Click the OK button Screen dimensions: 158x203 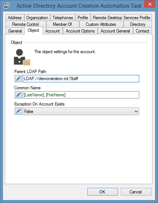[103, 192]
